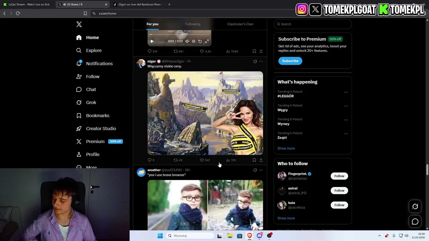Open floating chat messages button
Viewport: 429px width, 241px height.
415,222
